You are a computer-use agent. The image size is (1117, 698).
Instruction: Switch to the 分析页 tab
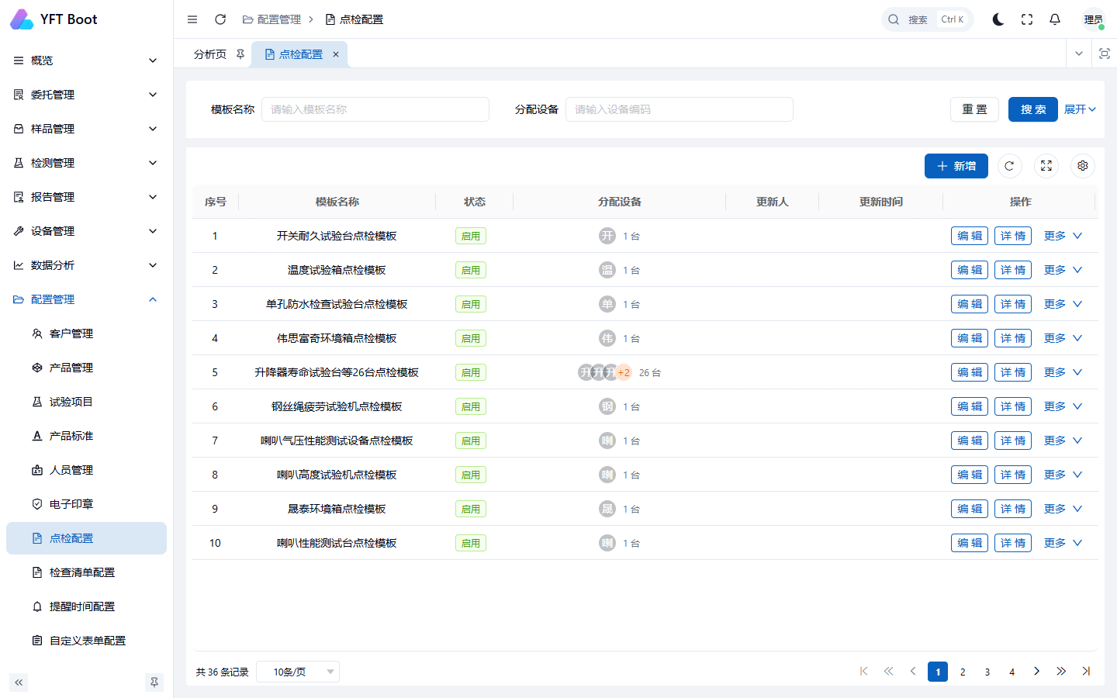point(210,54)
